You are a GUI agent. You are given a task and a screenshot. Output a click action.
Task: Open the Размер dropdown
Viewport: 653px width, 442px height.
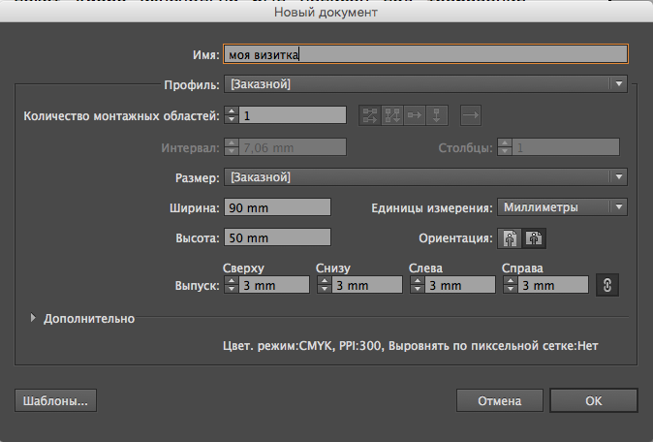[425, 177]
